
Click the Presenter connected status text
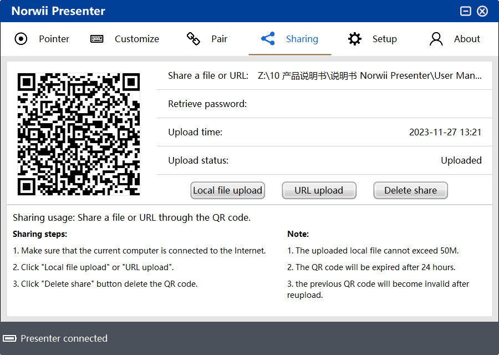click(64, 338)
